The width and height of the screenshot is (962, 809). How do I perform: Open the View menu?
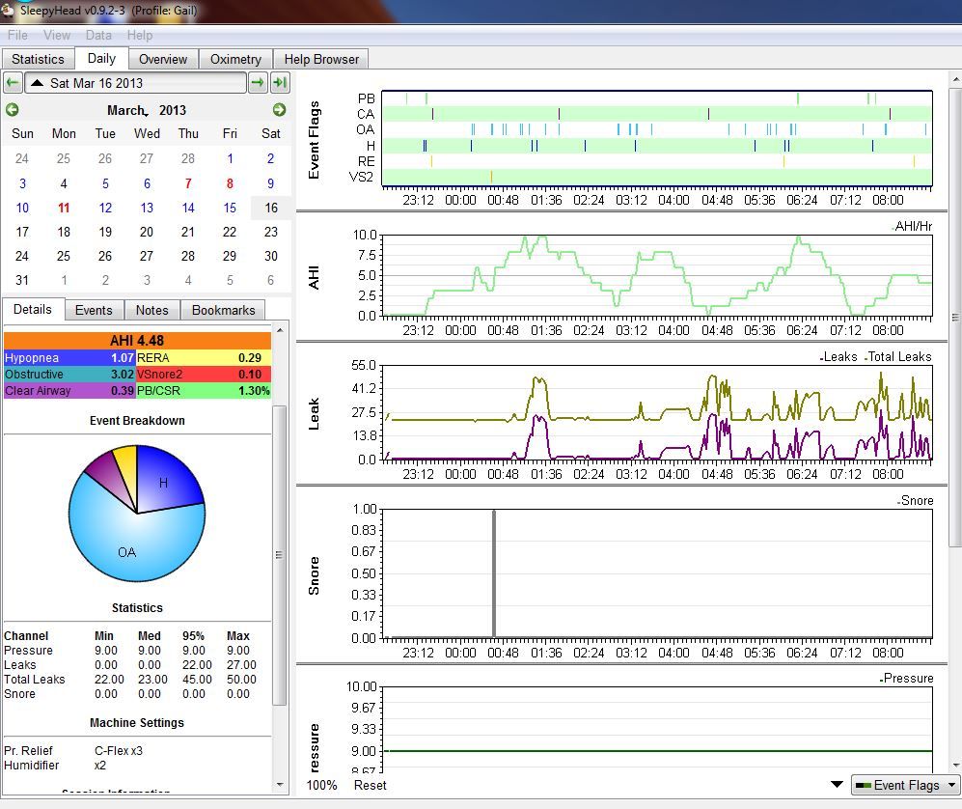[56, 35]
